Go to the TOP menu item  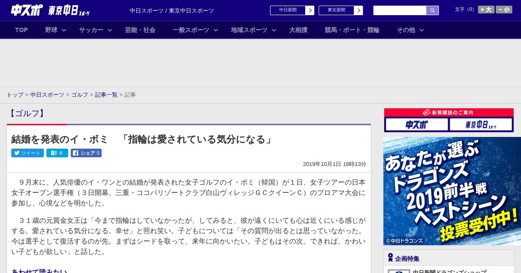coord(22,30)
